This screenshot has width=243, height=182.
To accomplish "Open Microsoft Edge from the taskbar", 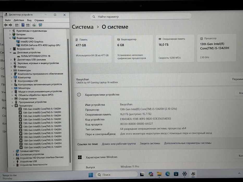I will tap(167, 174).
